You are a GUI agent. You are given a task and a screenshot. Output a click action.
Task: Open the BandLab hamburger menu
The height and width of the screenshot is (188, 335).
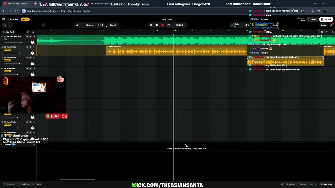pos(4,19)
